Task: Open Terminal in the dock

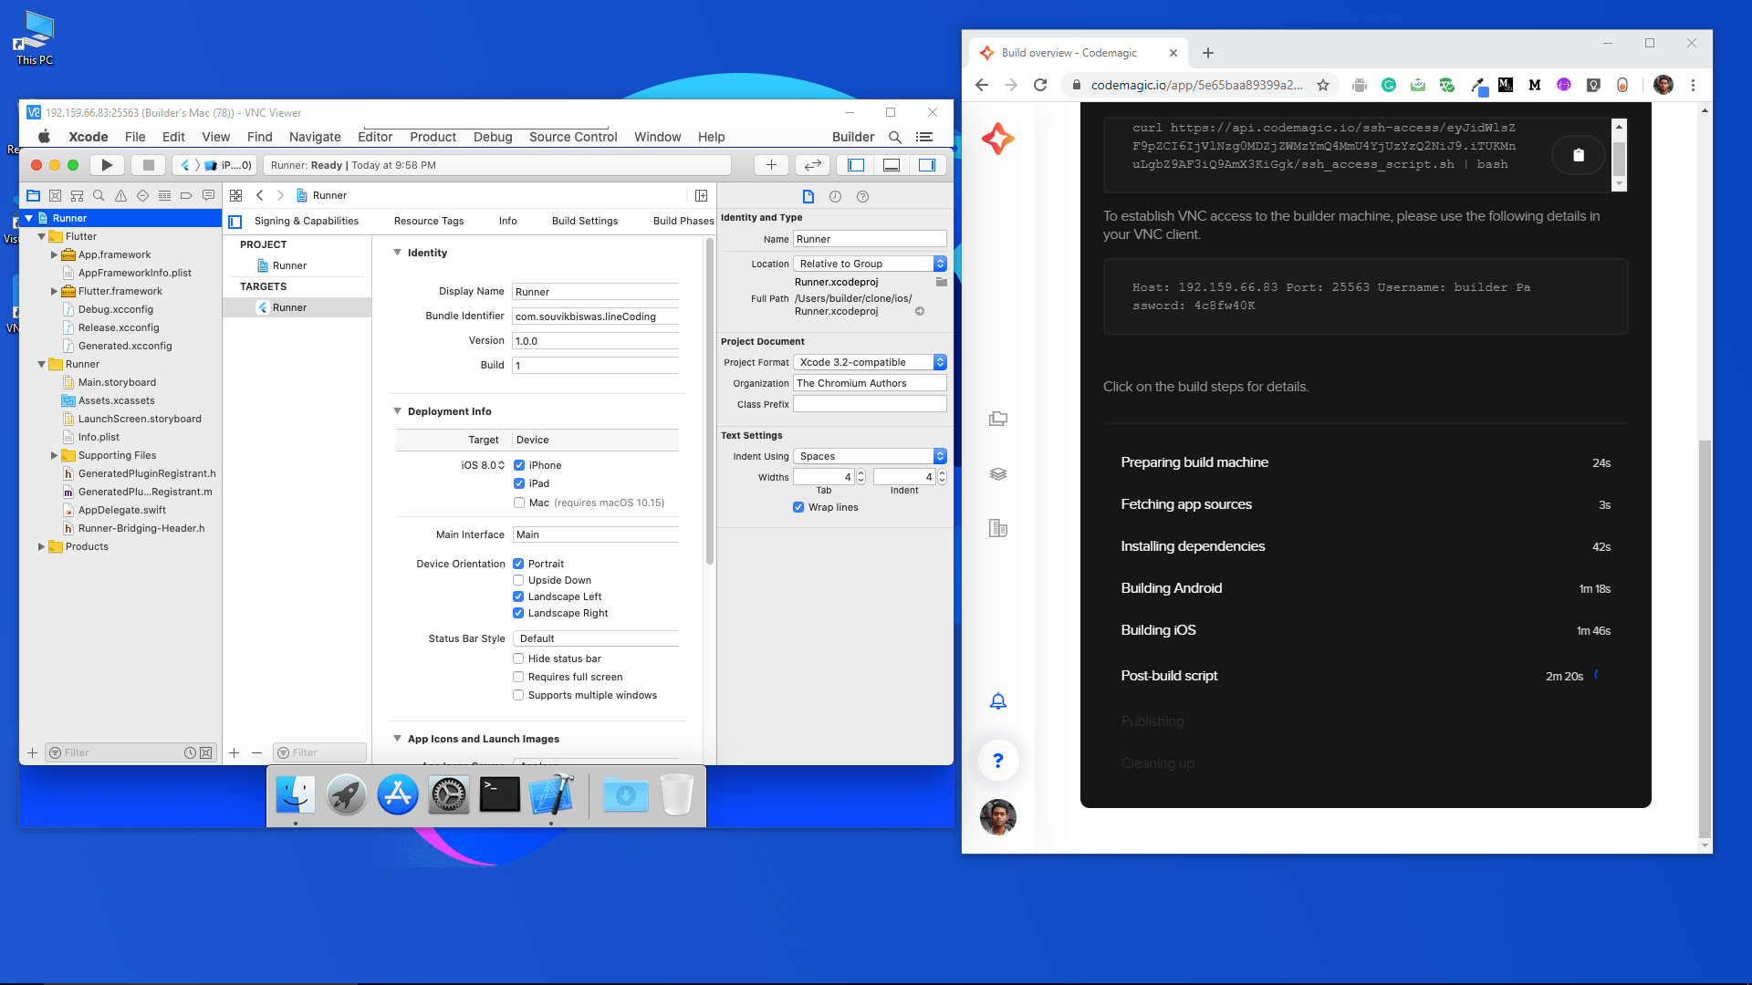Action: [x=500, y=795]
